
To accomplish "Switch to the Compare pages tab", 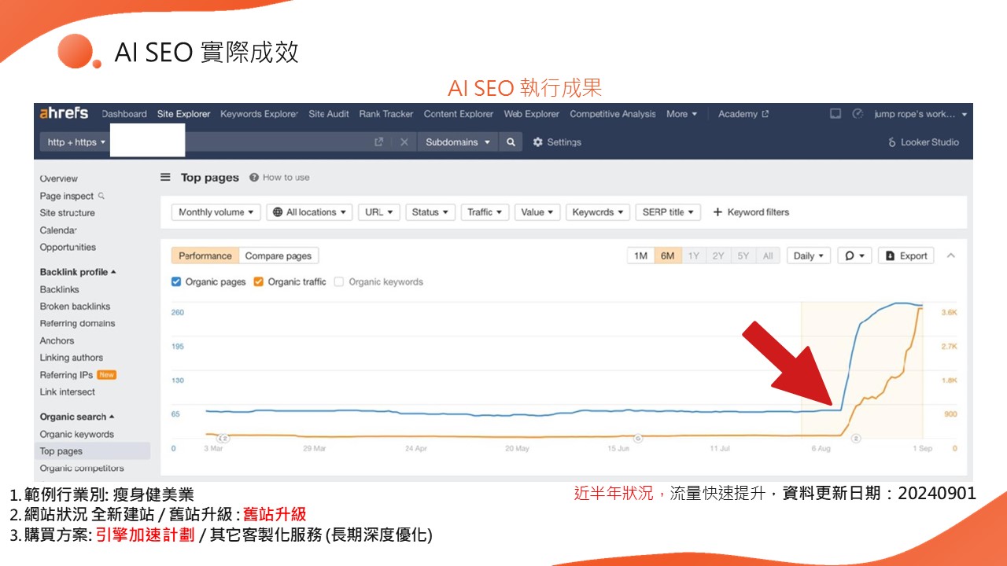I will point(278,255).
